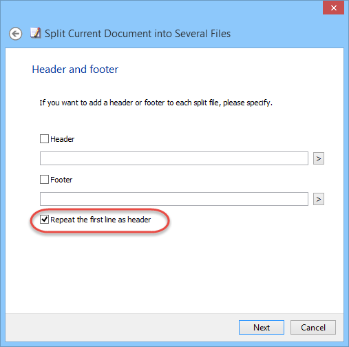
Task: Proceed with the Next button
Action: click(262, 328)
